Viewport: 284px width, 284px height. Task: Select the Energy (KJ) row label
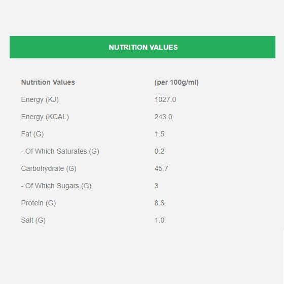coord(40,99)
